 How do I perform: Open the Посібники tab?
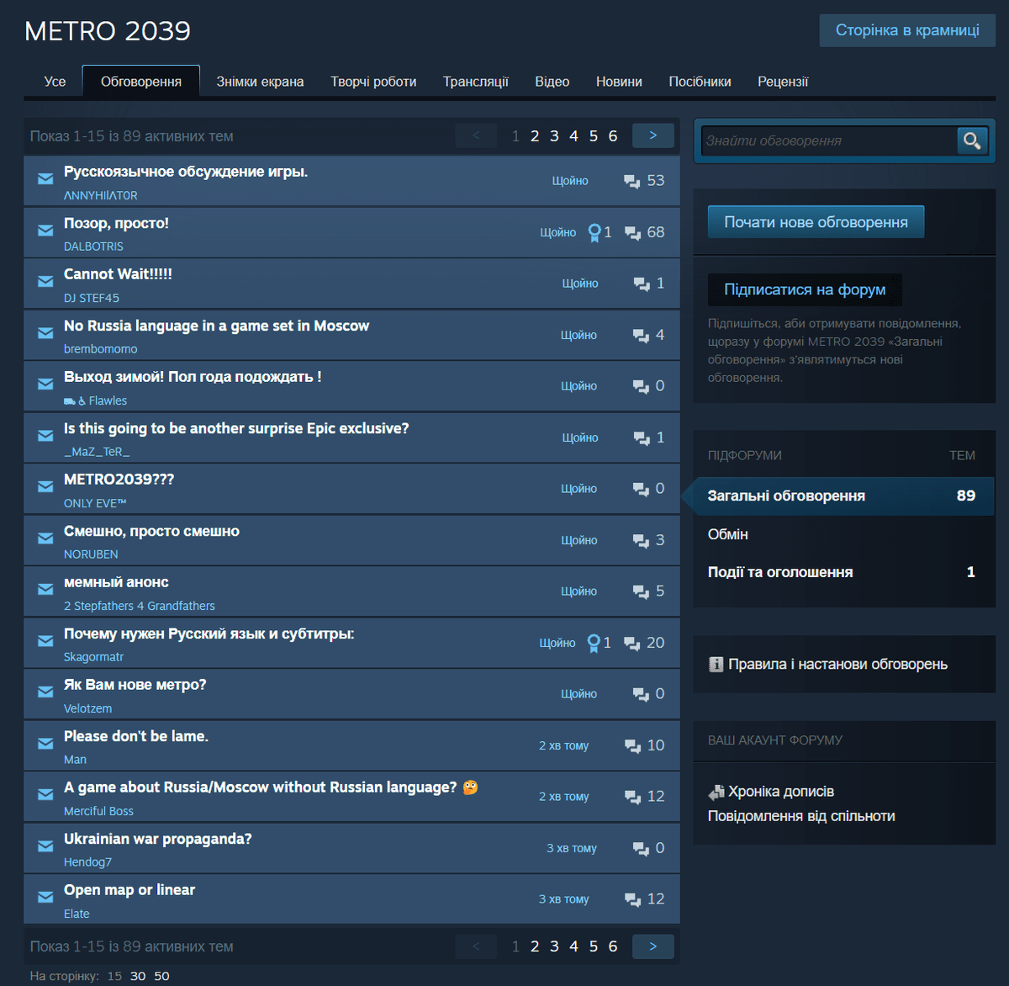[x=700, y=82]
